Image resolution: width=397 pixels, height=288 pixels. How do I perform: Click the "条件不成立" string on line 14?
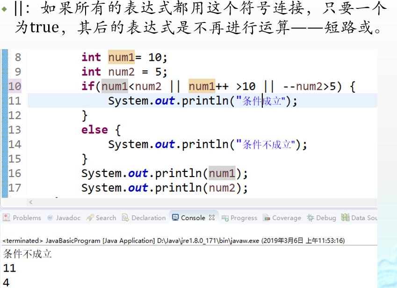point(267,145)
